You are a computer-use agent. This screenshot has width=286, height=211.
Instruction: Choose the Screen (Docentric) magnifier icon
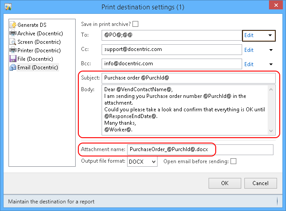point(13,42)
